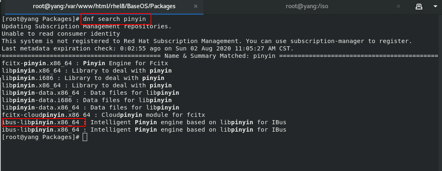Viewport: 442px width, 171px height.
Task: Click the date 'Sun 02 Aug 2020'
Action: coord(203,48)
